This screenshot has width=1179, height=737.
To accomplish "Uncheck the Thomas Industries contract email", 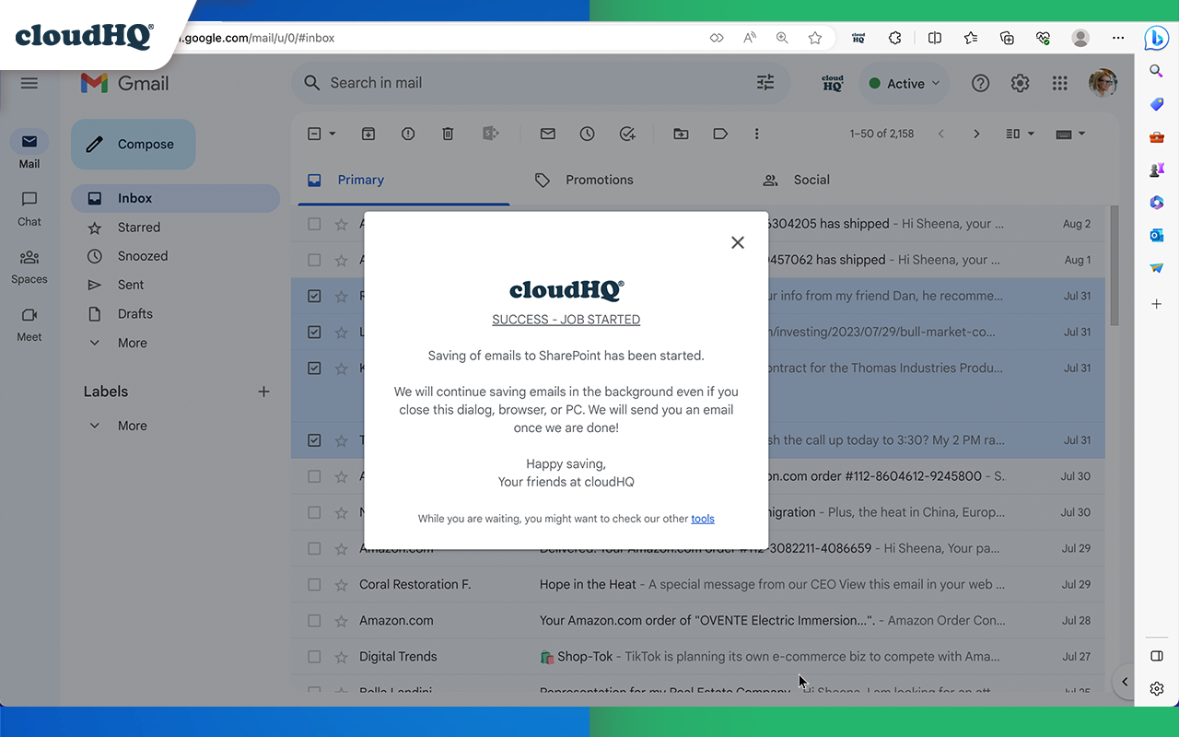I will pos(314,368).
